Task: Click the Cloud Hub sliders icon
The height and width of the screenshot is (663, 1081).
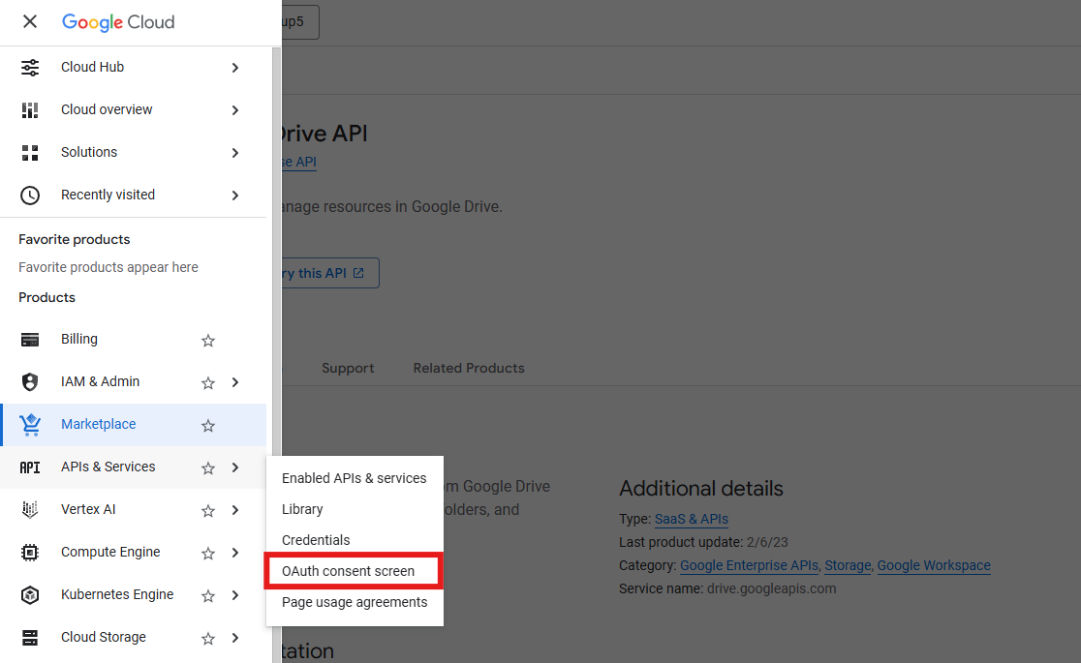Action: (x=30, y=68)
